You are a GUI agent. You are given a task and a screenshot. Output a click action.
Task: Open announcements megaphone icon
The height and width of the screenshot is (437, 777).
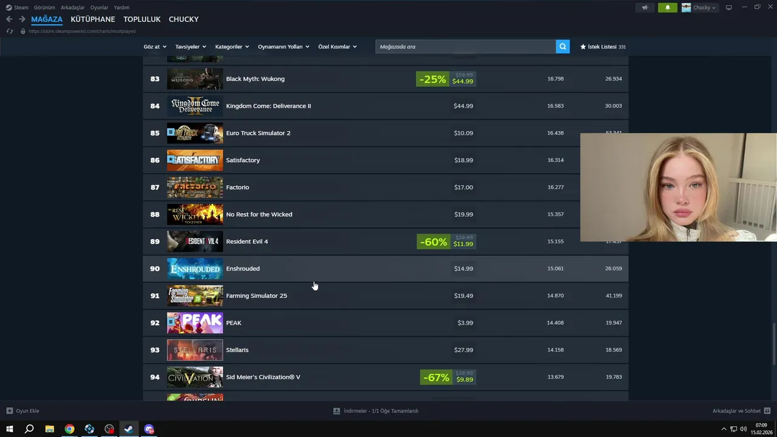645,7
